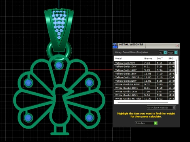The image size is (190, 142).
Task: Sort by the DWT column header
Action: pyautogui.click(x=160, y=58)
